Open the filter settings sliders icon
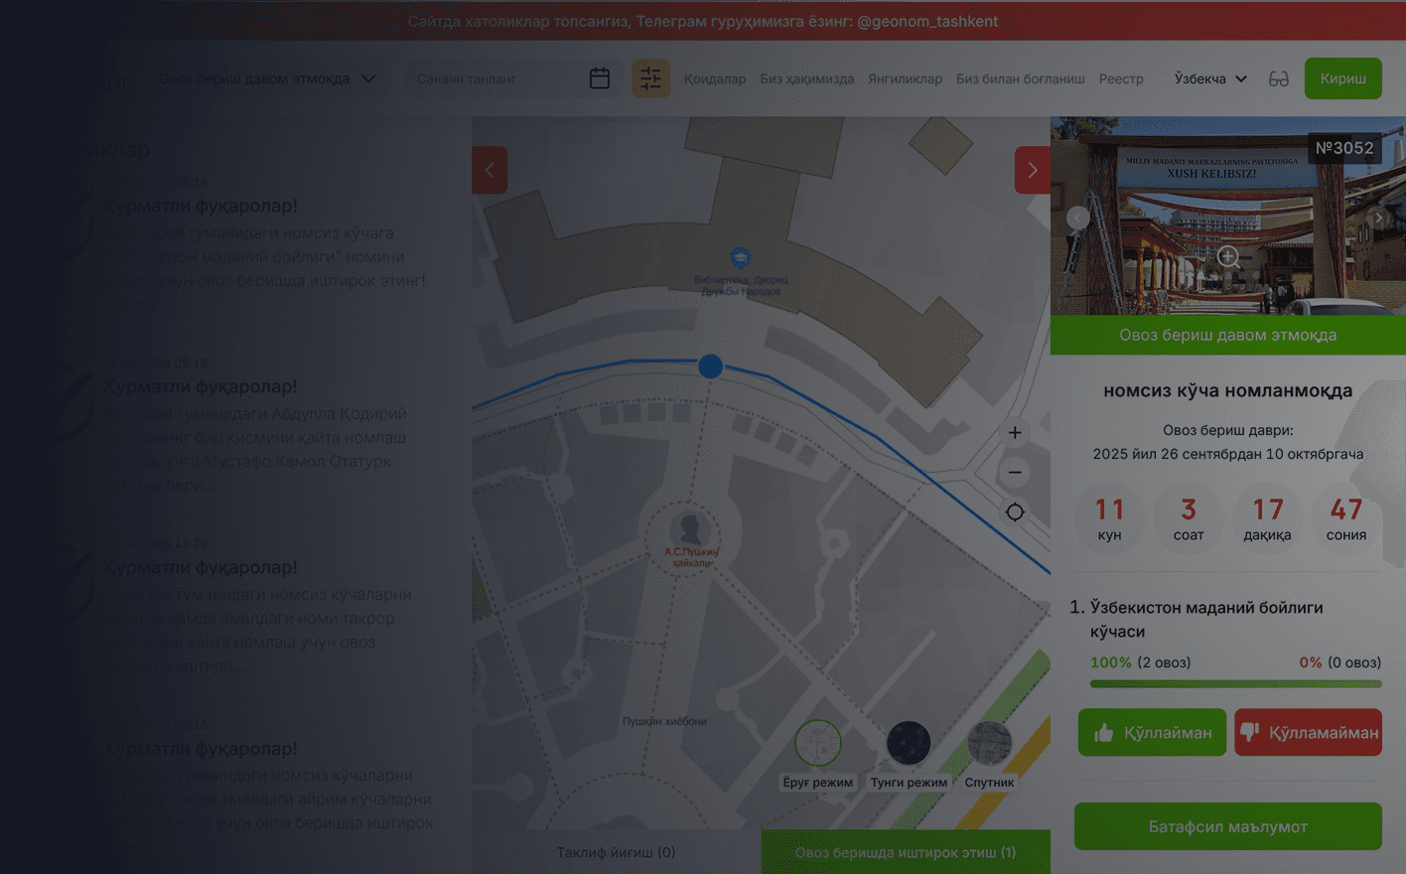The height and width of the screenshot is (874, 1406). point(650,78)
